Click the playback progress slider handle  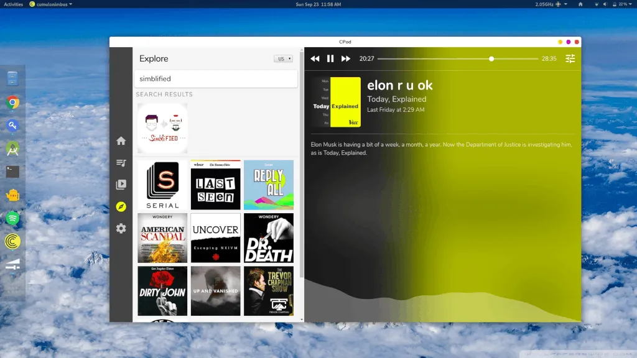point(491,59)
